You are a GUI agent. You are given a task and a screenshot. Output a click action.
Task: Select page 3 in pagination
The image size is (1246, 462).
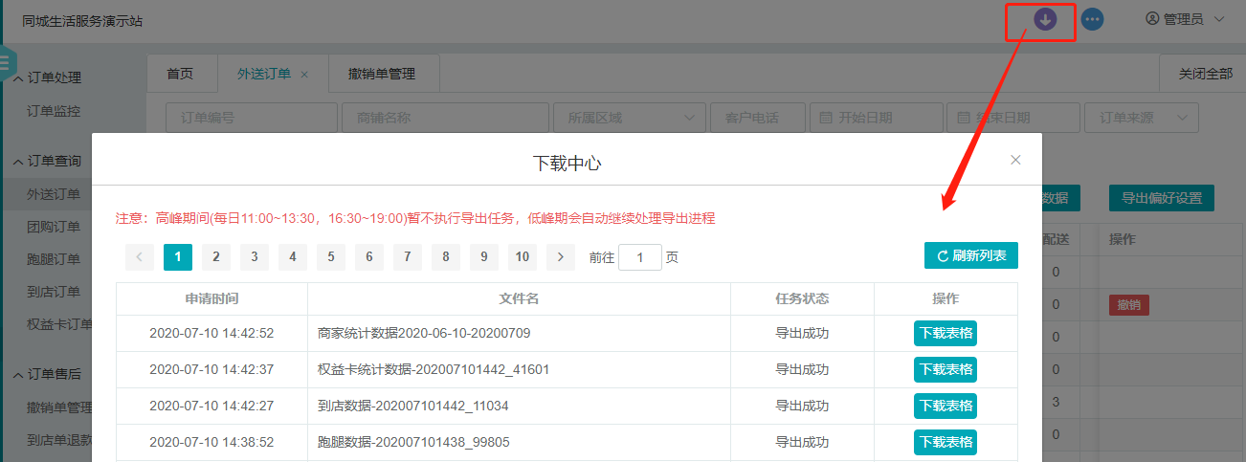click(x=255, y=256)
